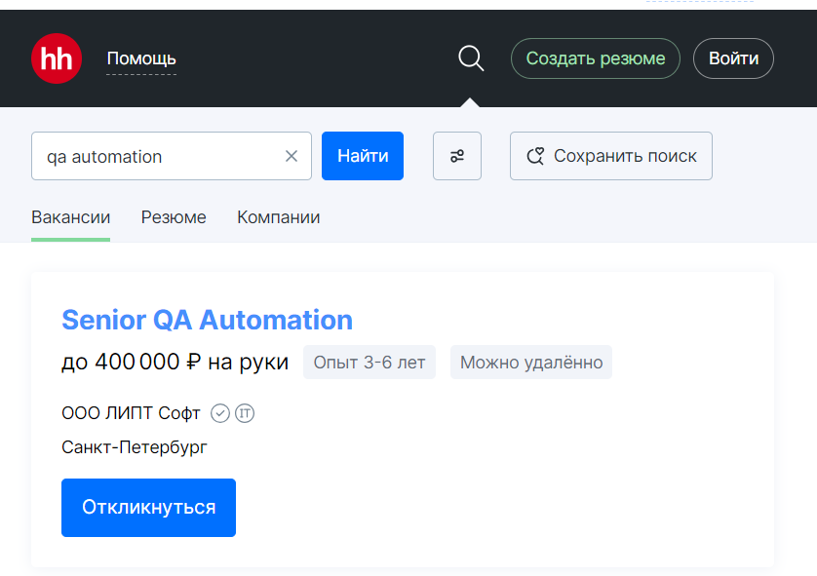Open advanced filters via the sliders icon
The width and height of the screenshot is (817, 576).
(x=456, y=156)
